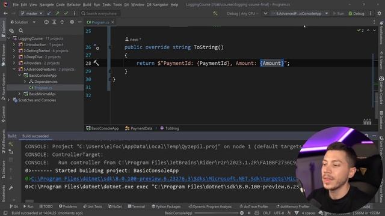This screenshot has height=216, width=385.
Task: Click the Collapse All icon in Explorer
Action: coord(62,22)
